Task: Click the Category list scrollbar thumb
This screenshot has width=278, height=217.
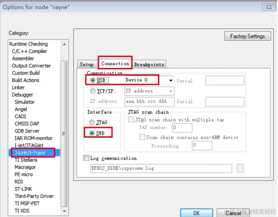Action: (x=64, y=134)
